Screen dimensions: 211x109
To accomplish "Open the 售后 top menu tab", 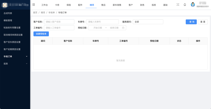I will coord(103,5).
